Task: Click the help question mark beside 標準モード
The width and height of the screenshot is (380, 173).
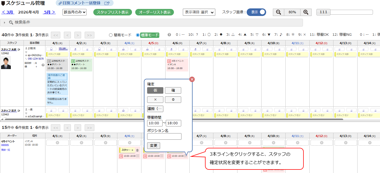Action: tap(169, 35)
